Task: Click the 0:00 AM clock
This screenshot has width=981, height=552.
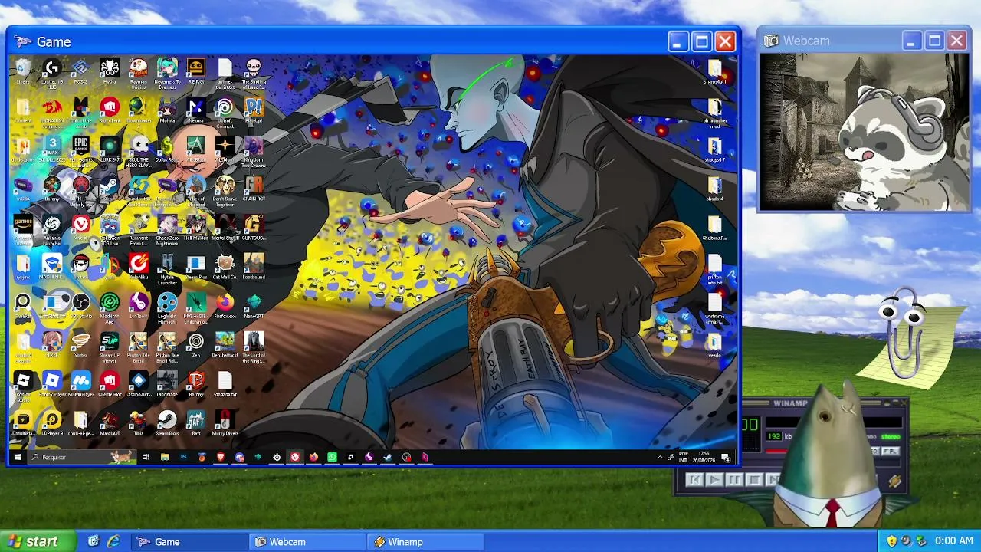Action: pyautogui.click(x=954, y=541)
